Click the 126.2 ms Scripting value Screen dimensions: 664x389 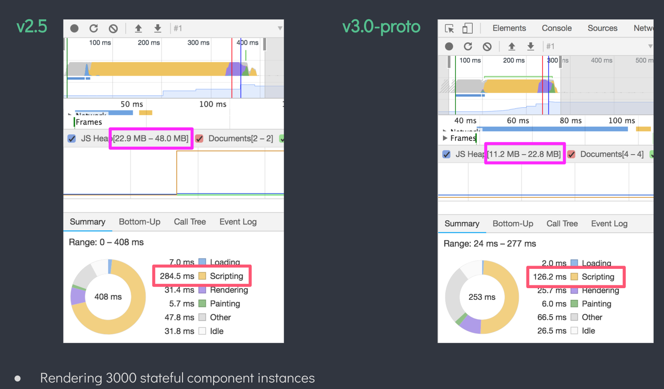(x=549, y=277)
